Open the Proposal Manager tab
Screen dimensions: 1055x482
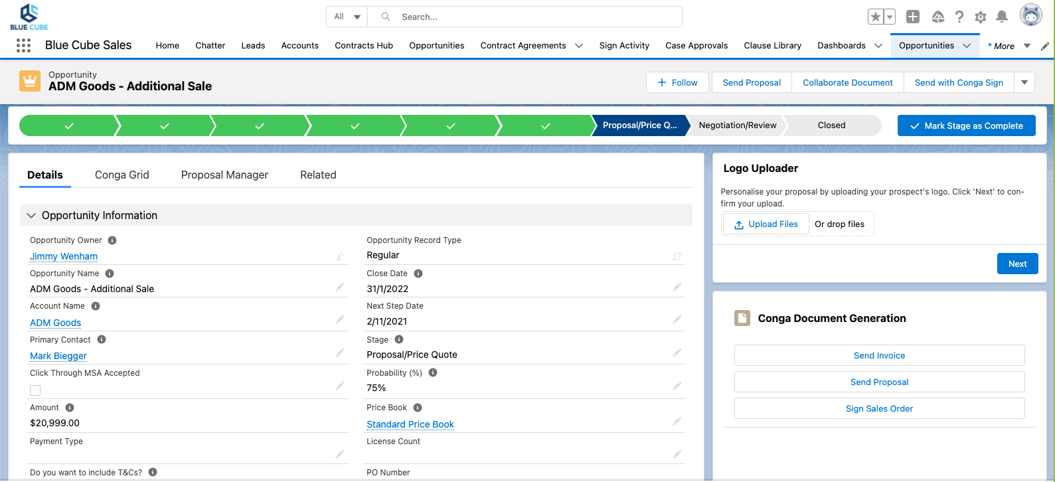[224, 175]
